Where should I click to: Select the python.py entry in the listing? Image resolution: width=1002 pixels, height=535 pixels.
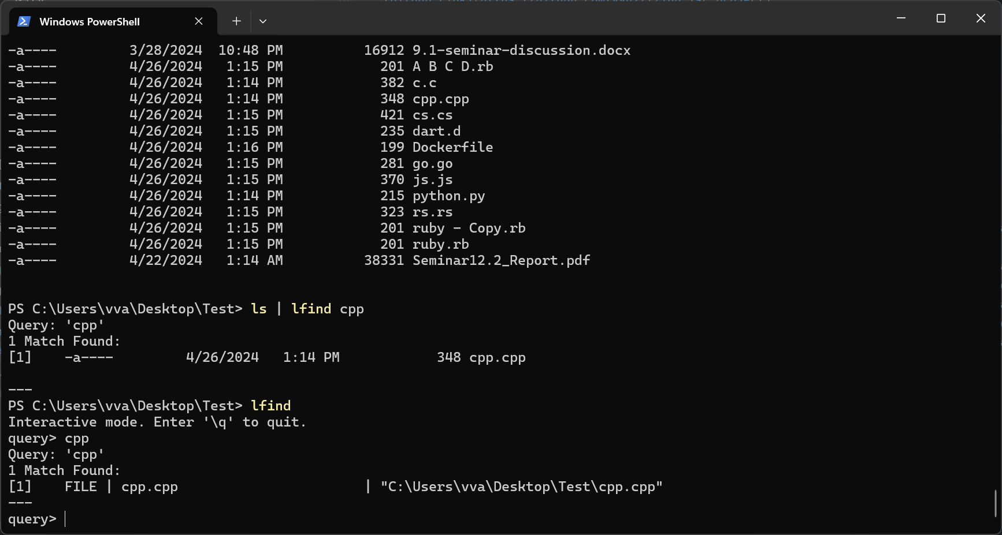pyautogui.click(x=448, y=196)
